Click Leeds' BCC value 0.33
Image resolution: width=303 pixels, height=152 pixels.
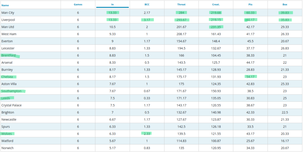(147, 98)
